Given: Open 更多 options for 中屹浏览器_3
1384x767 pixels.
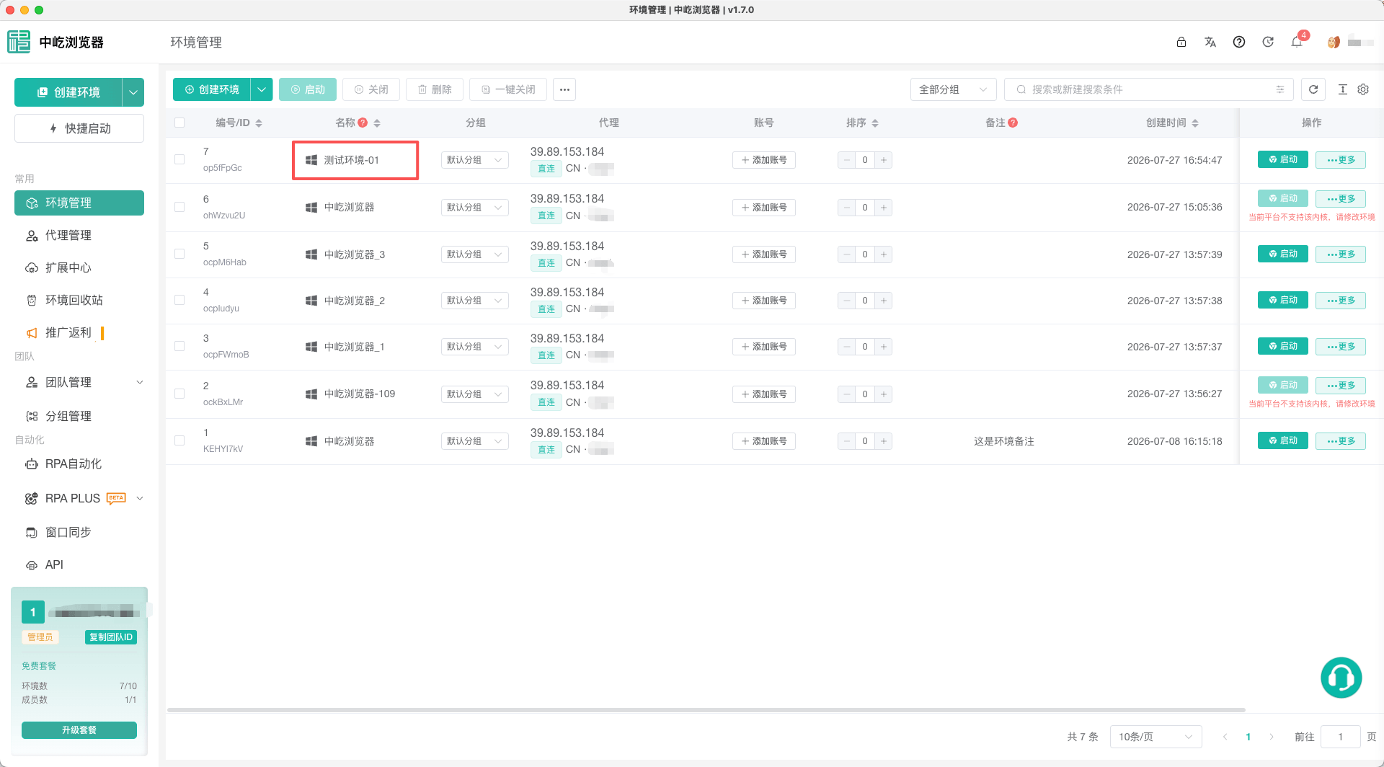Looking at the screenshot, I should pyautogui.click(x=1341, y=254).
